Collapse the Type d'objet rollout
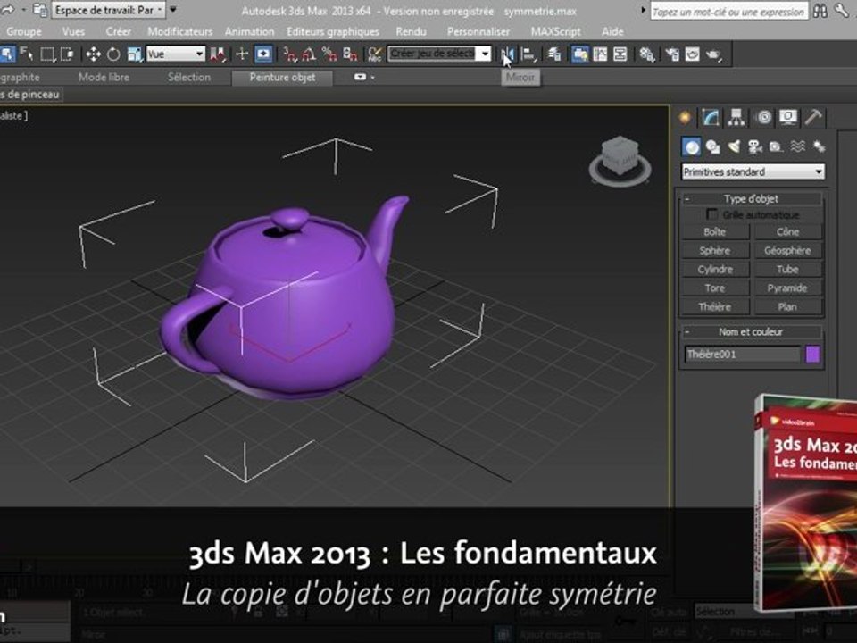The image size is (857, 643). [x=751, y=198]
